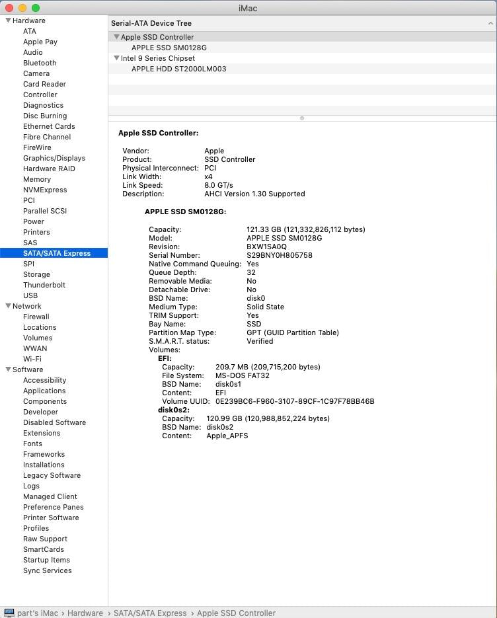Select highlighted SATA/SATA Express entry
The image size is (497, 618).
(54, 253)
